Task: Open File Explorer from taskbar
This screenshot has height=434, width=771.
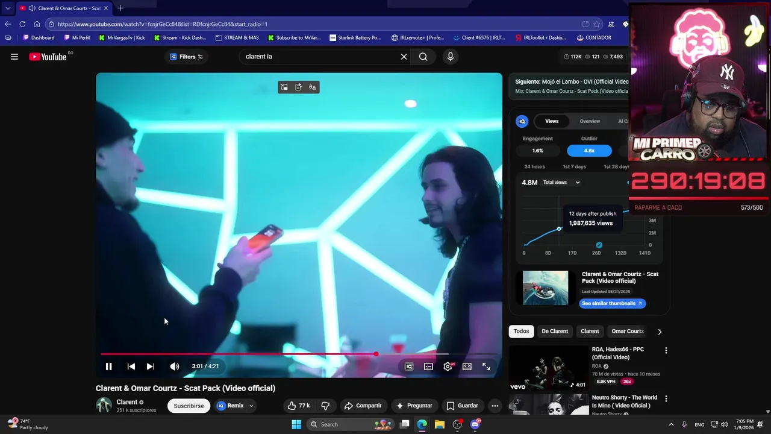Action: pyautogui.click(x=440, y=424)
